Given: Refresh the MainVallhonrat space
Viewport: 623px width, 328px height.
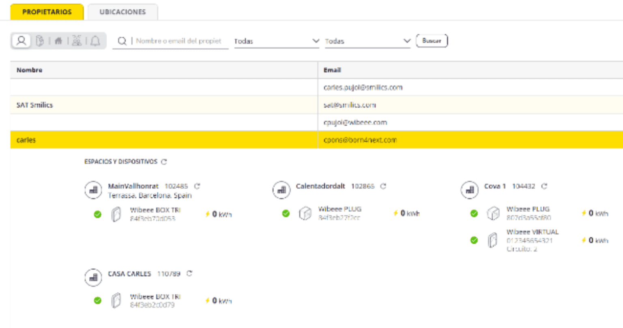Looking at the screenshot, I should pos(197,186).
